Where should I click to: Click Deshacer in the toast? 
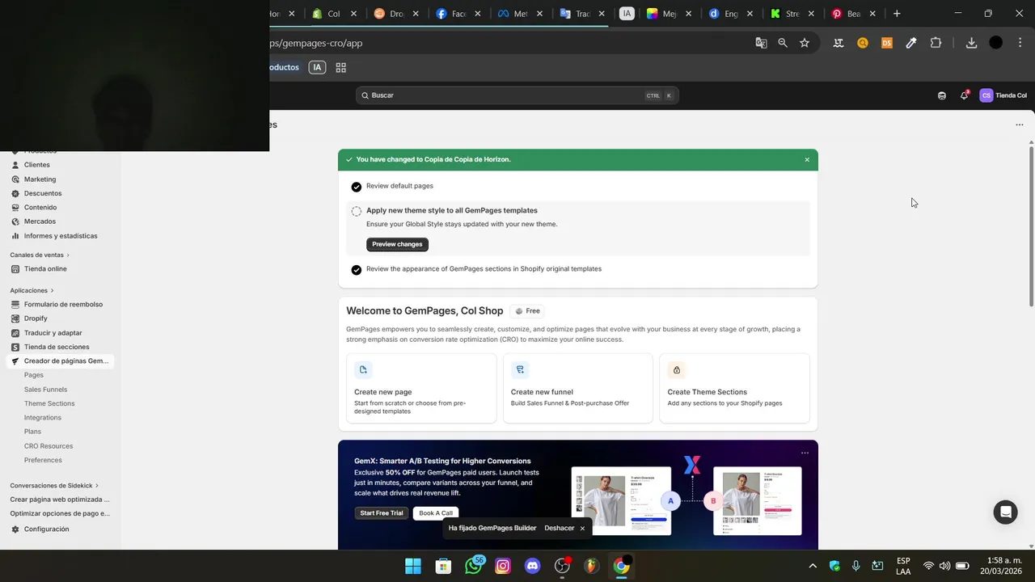[x=560, y=529]
